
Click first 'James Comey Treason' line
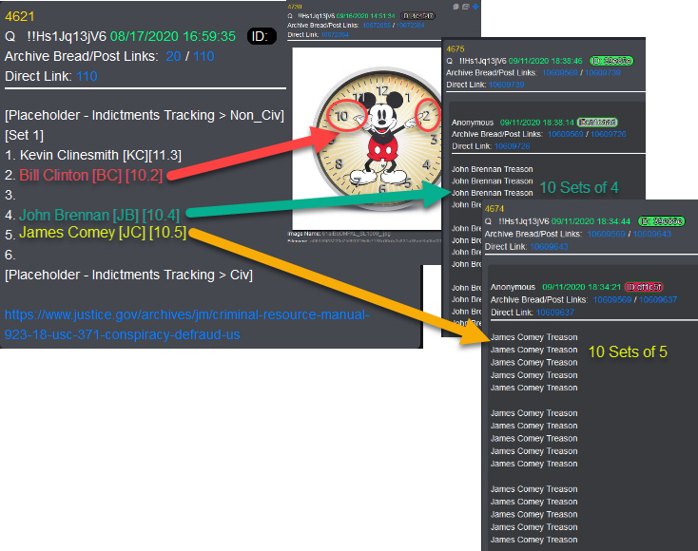533,337
